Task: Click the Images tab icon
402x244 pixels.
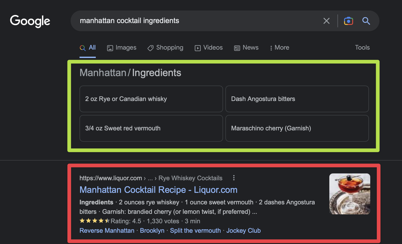Action: coord(110,48)
